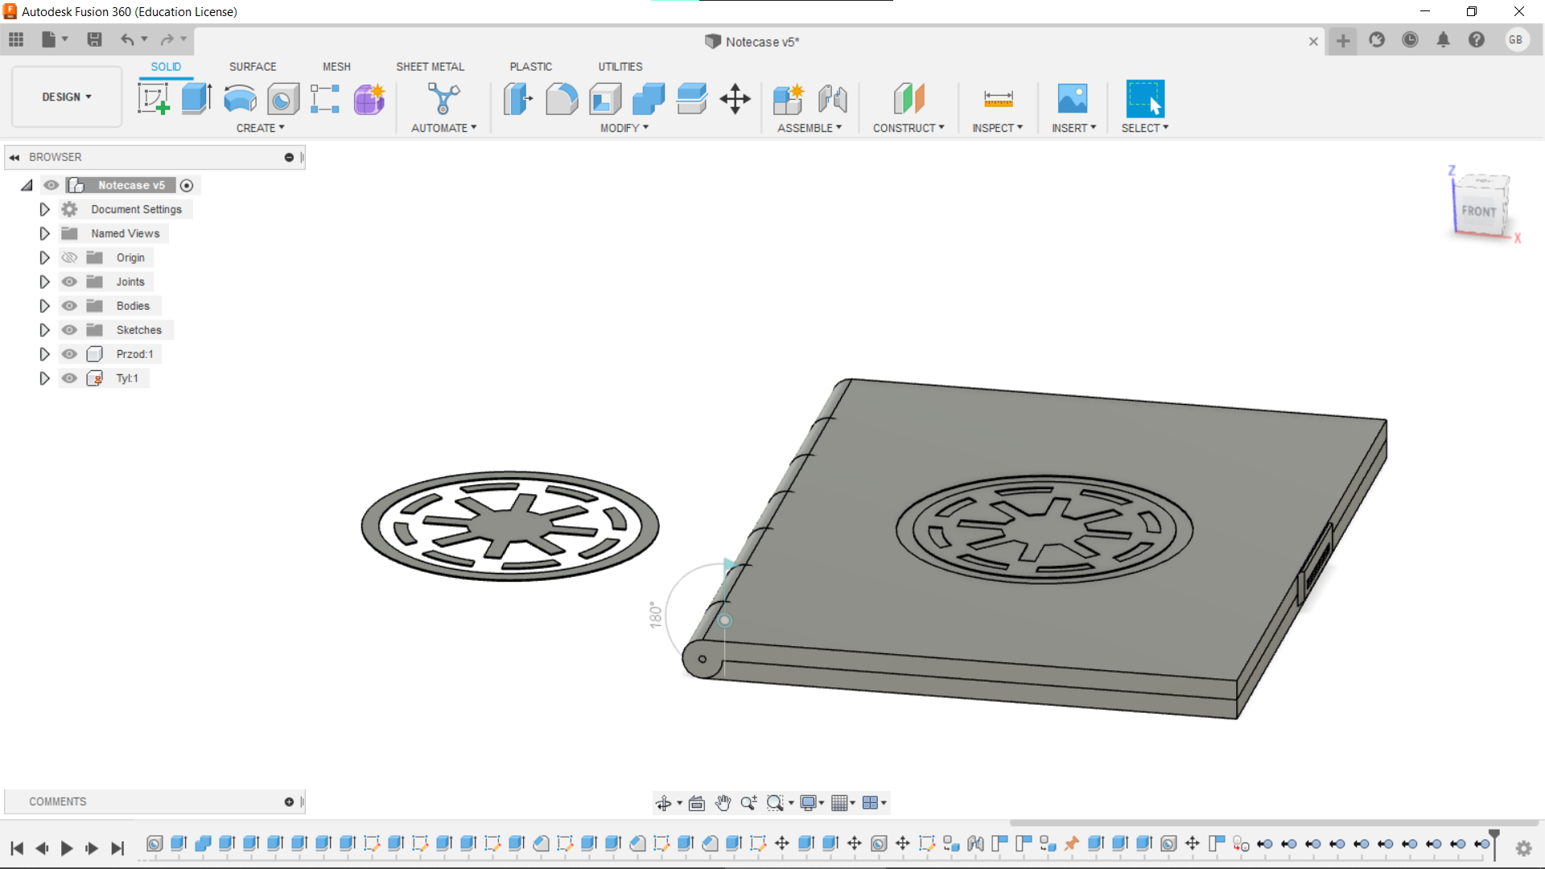Show the Origin folder
This screenshot has width=1545, height=869.
pyautogui.click(x=69, y=257)
